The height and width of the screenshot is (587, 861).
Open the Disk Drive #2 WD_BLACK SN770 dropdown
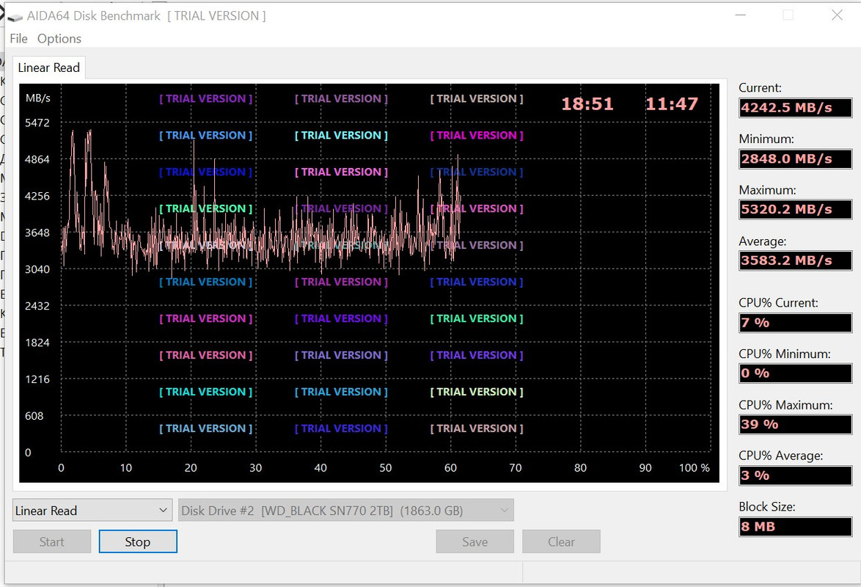[x=346, y=510]
